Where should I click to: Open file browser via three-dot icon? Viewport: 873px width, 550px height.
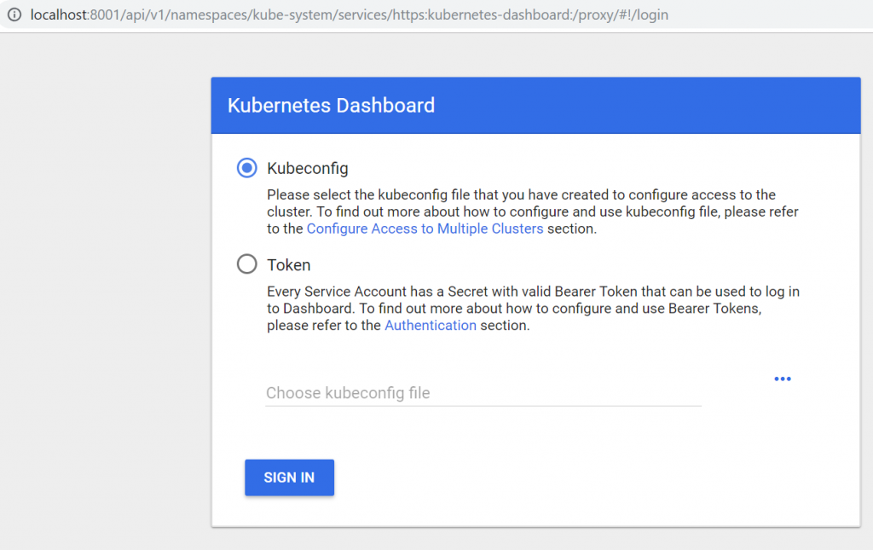782,379
